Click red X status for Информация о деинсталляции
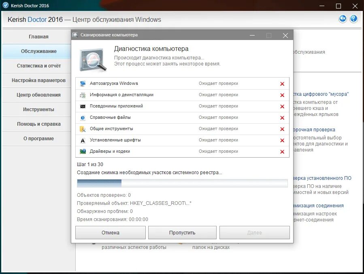This screenshot has width=364, height=274. 282,95
